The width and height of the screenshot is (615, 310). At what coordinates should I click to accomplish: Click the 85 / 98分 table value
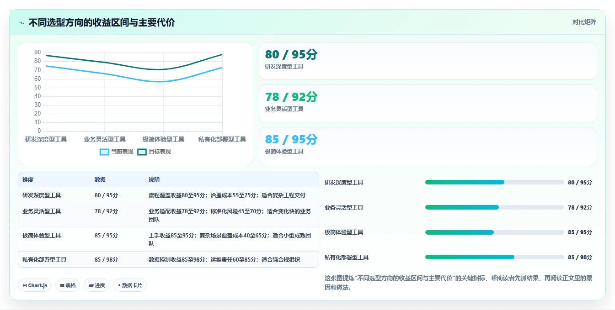click(x=107, y=260)
